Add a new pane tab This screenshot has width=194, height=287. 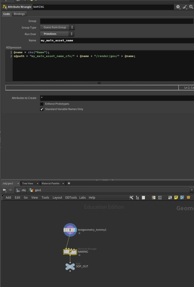click(69, 183)
